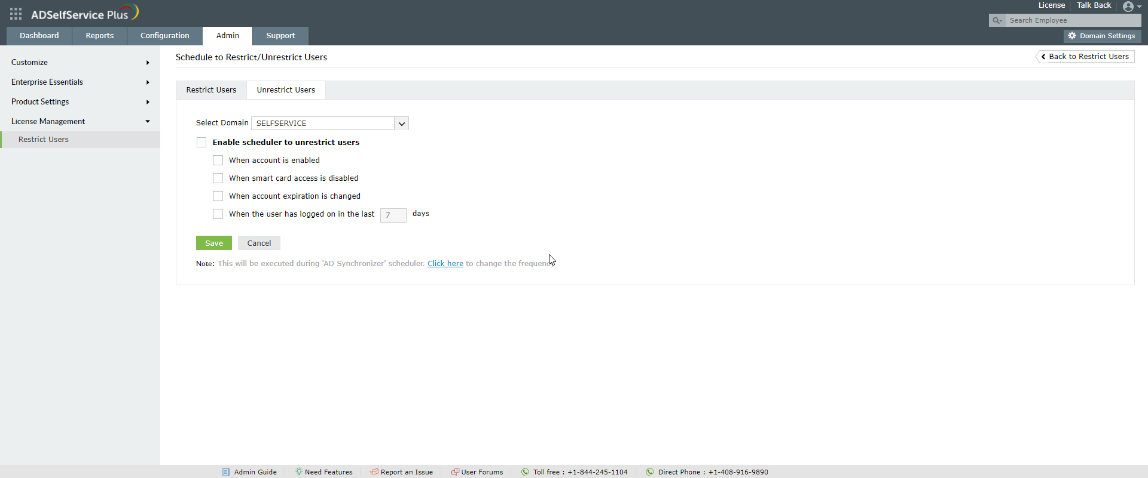Go to the Configuration tab
Viewport: 1148px width, 478px height.
coord(165,36)
